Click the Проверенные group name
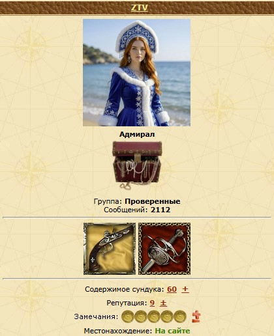This screenshot has width=274, height=336. coord(153,201)
